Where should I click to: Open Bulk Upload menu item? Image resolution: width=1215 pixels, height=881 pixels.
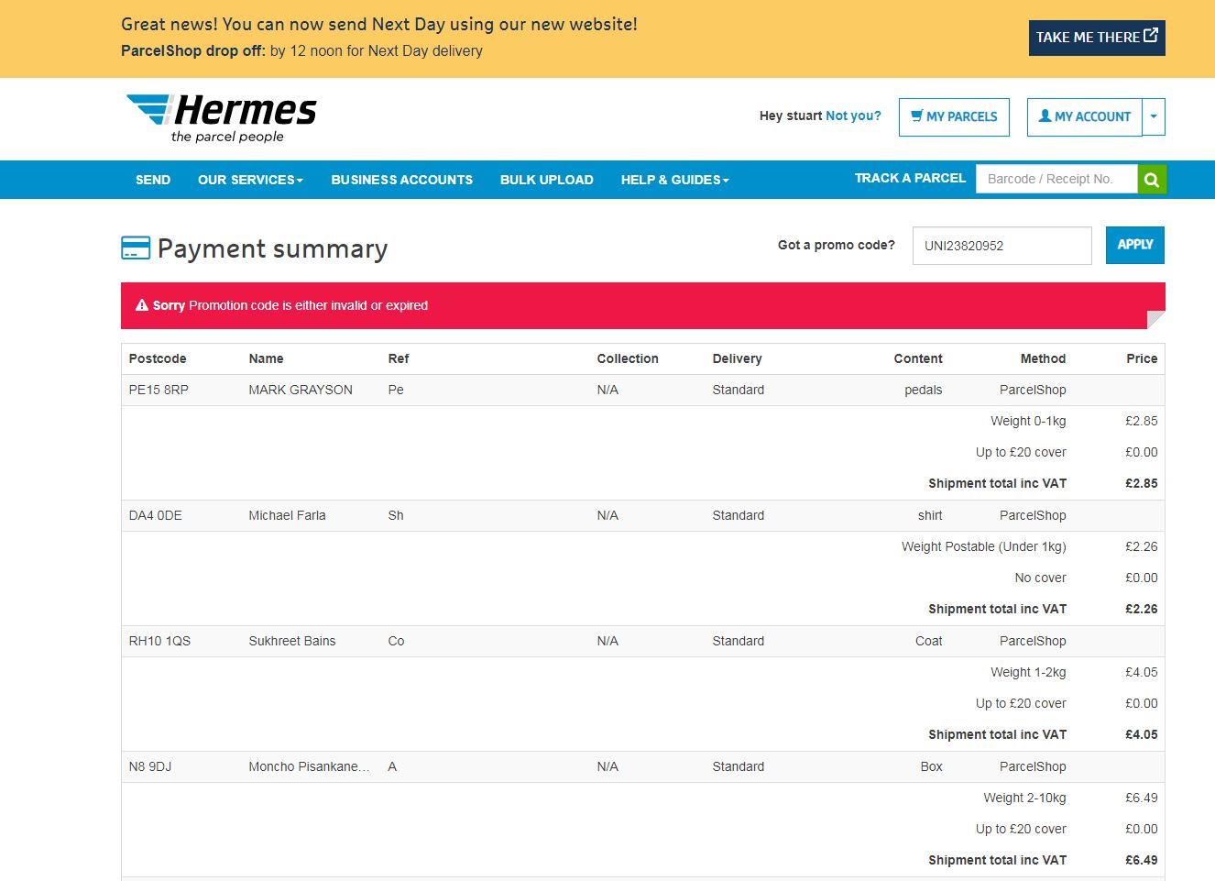coord(546,180)
